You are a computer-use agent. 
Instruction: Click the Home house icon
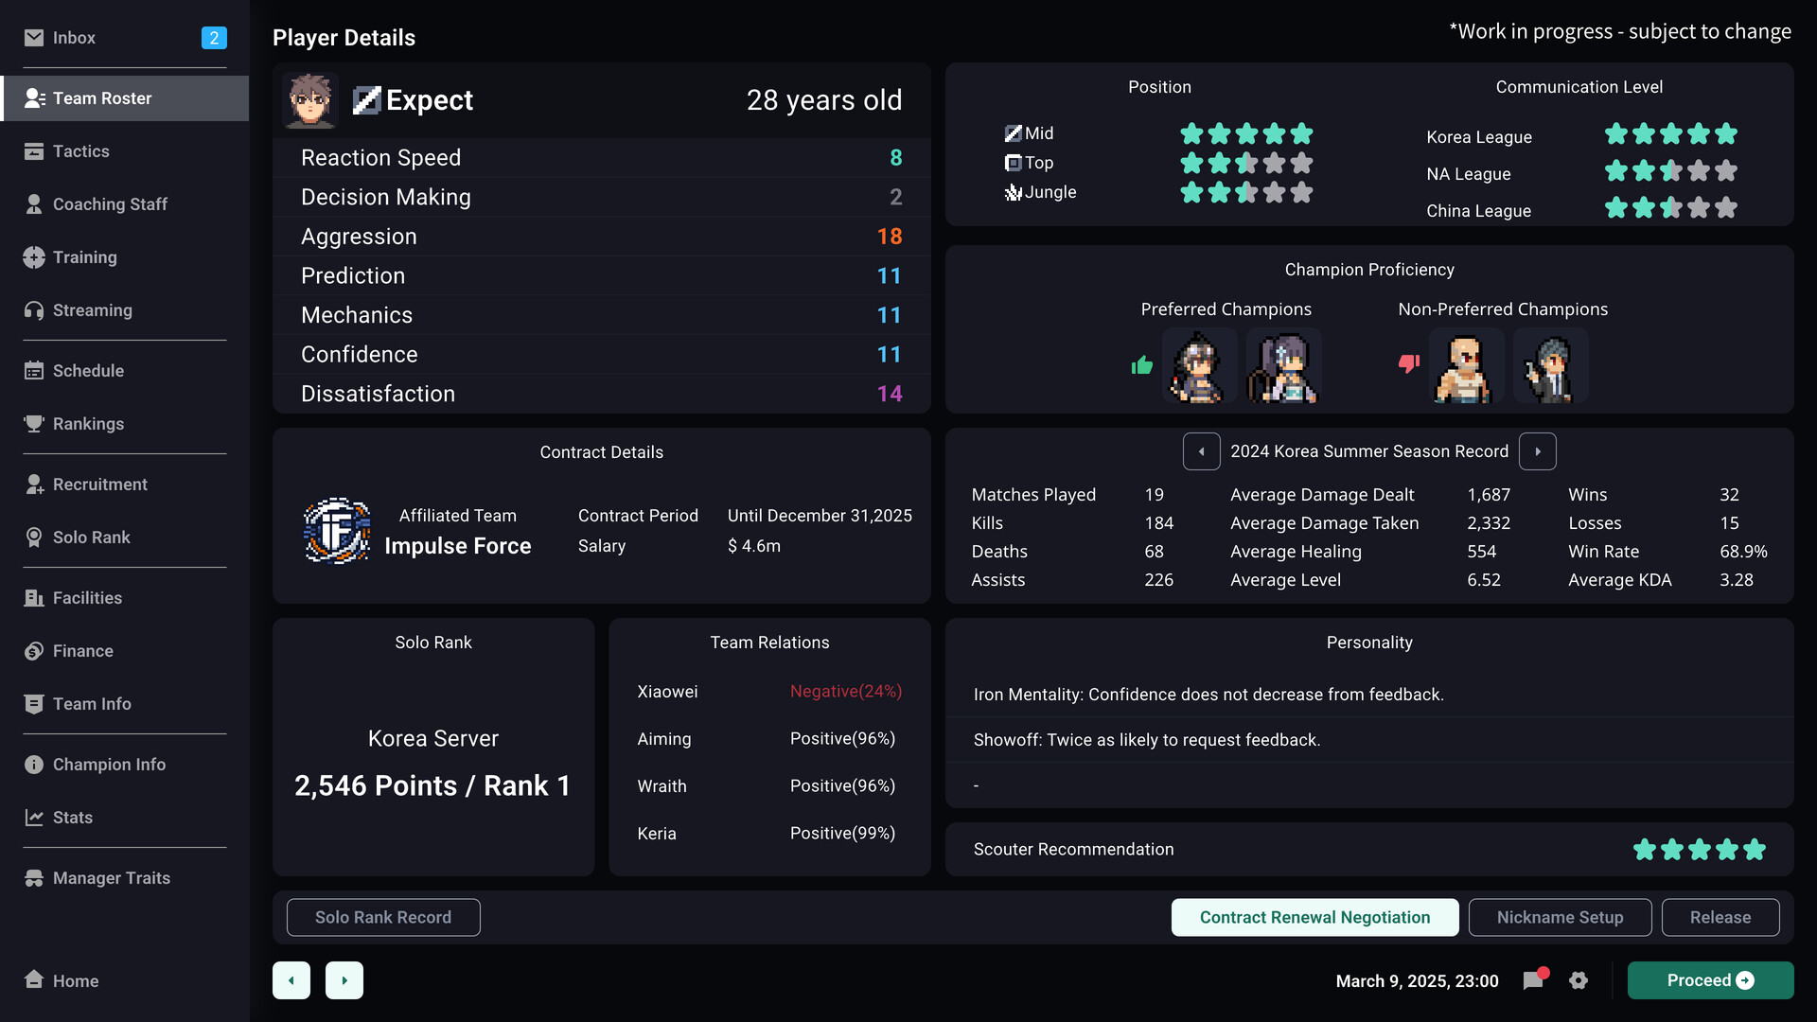pyautogui.click(x=34, y=980)
